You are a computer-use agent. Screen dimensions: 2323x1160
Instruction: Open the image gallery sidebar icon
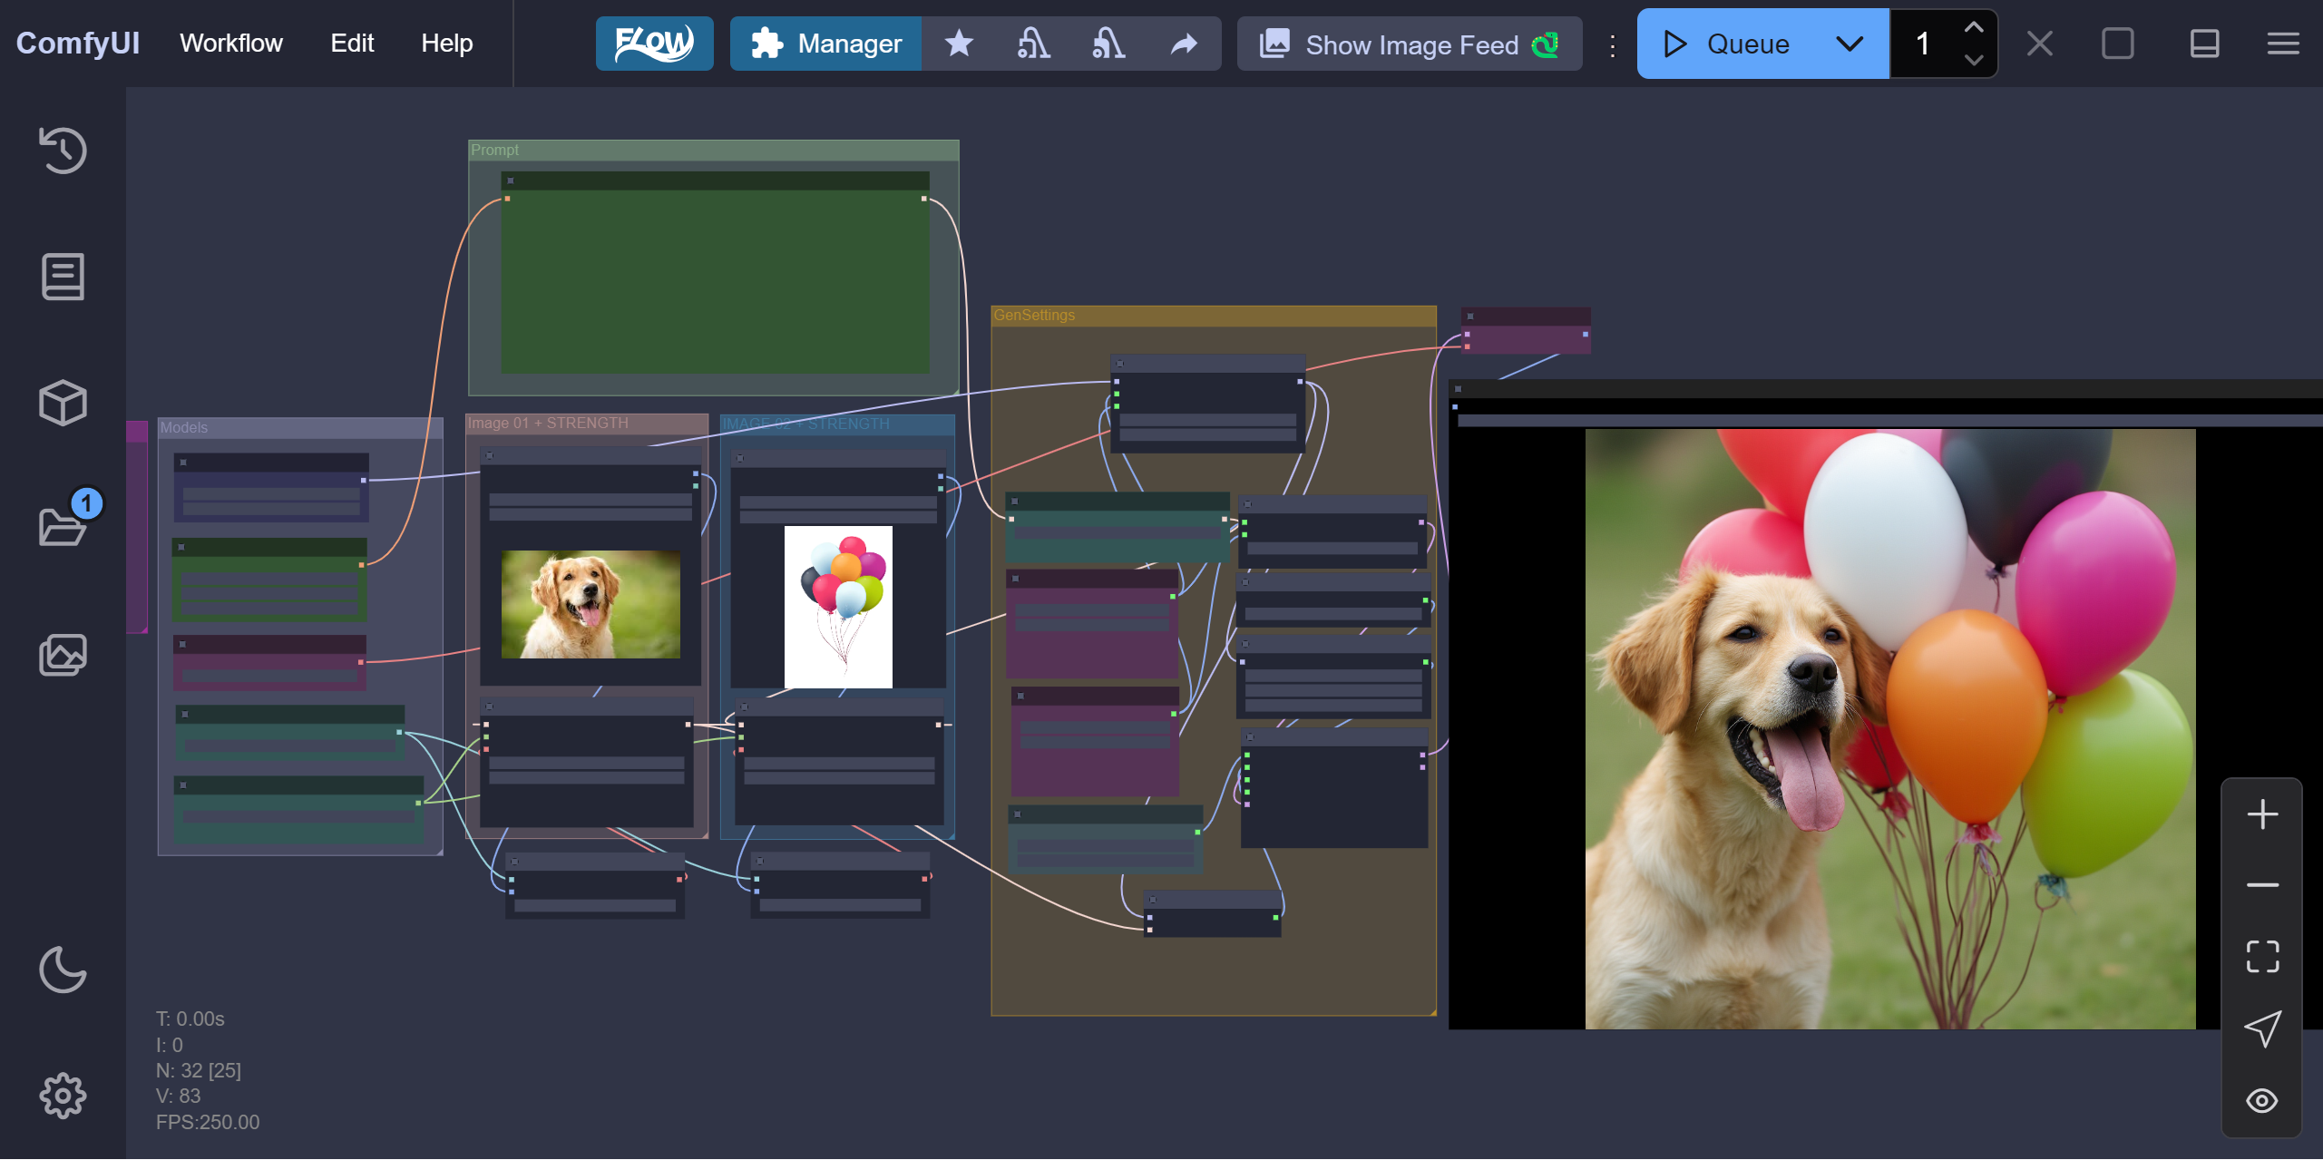coord(63,654)
